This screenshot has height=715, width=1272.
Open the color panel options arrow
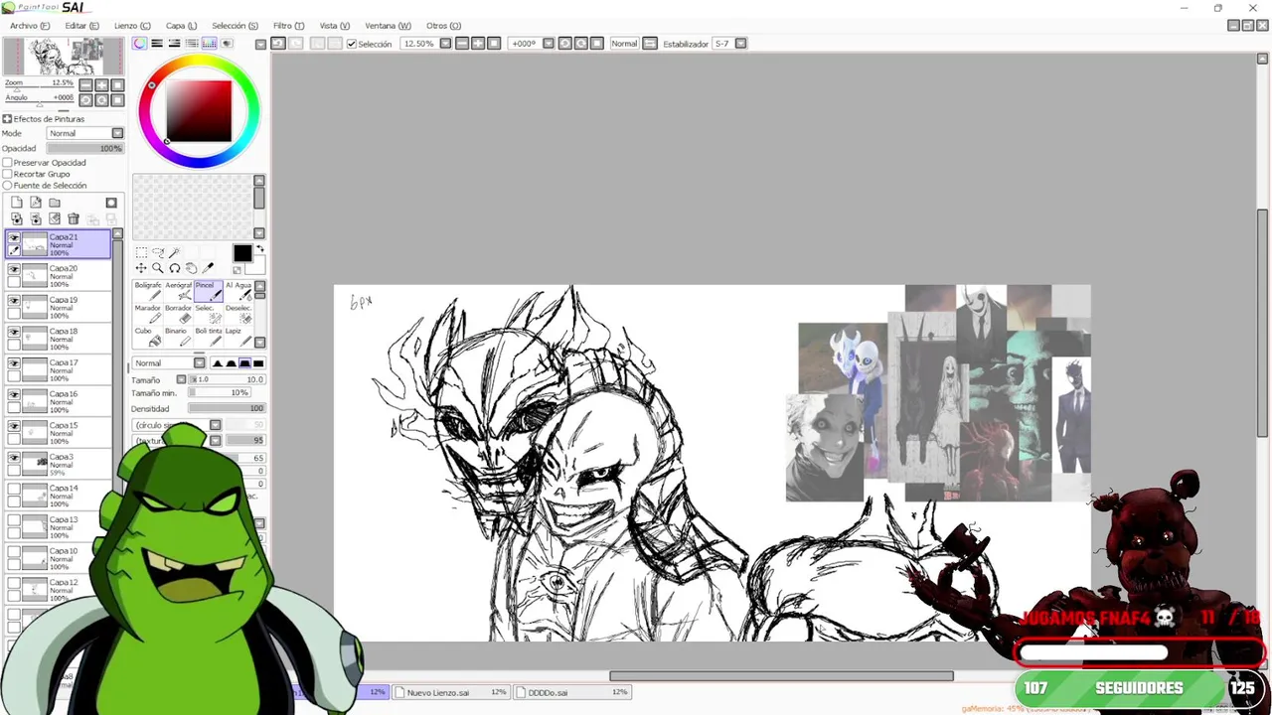(x=260, y=44)
